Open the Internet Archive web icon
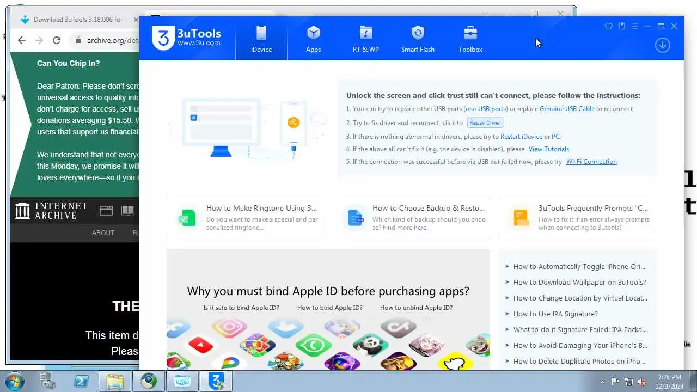 [106, 211]
